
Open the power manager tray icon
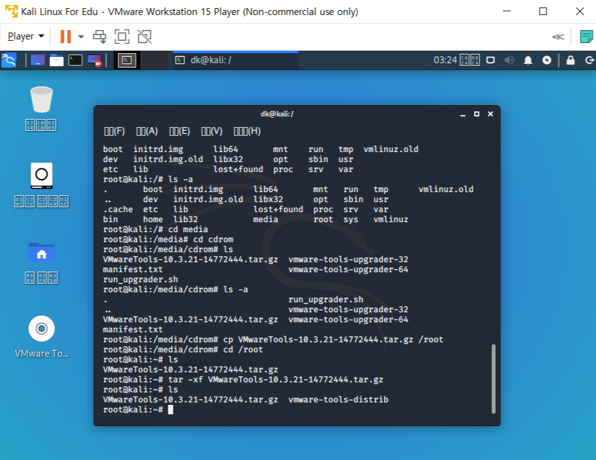coord(547,60)
